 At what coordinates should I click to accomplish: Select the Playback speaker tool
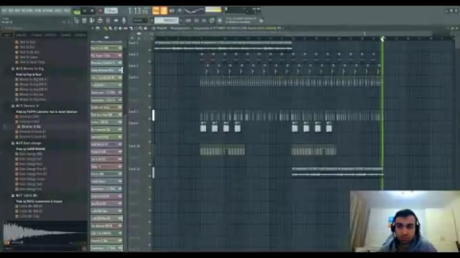click(146, 28)
